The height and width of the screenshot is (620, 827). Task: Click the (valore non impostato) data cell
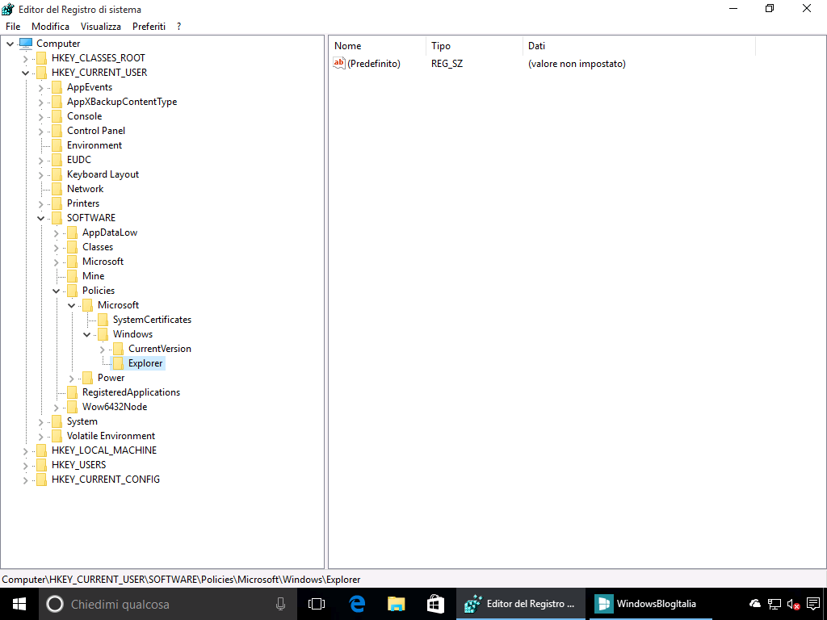coord(577,64)
